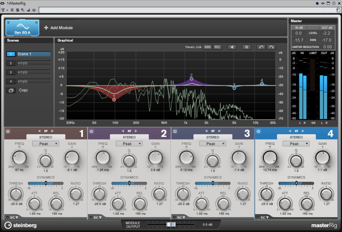
Task: Click the bypass icon on the Dyn. EQ A module
Action: 8,22
